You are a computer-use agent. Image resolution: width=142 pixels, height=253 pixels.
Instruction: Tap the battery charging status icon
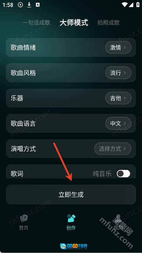pos(138,5)
